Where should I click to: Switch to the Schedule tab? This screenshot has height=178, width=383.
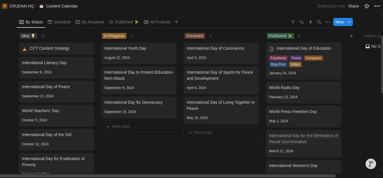coord(59,22)
